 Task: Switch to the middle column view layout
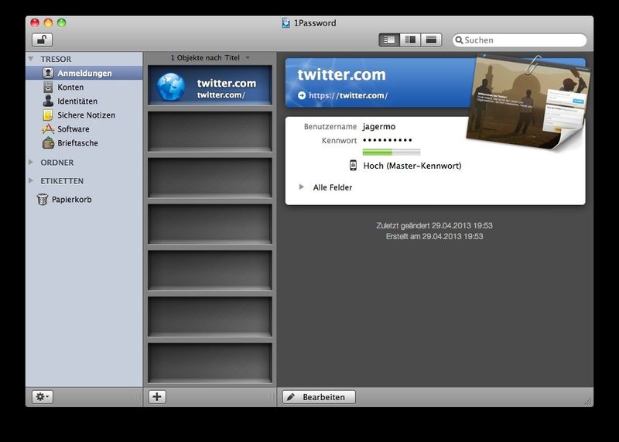[x=410, y=40]
